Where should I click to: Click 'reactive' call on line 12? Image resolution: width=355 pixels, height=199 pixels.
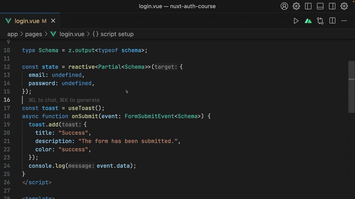click(x=82, y=67)
